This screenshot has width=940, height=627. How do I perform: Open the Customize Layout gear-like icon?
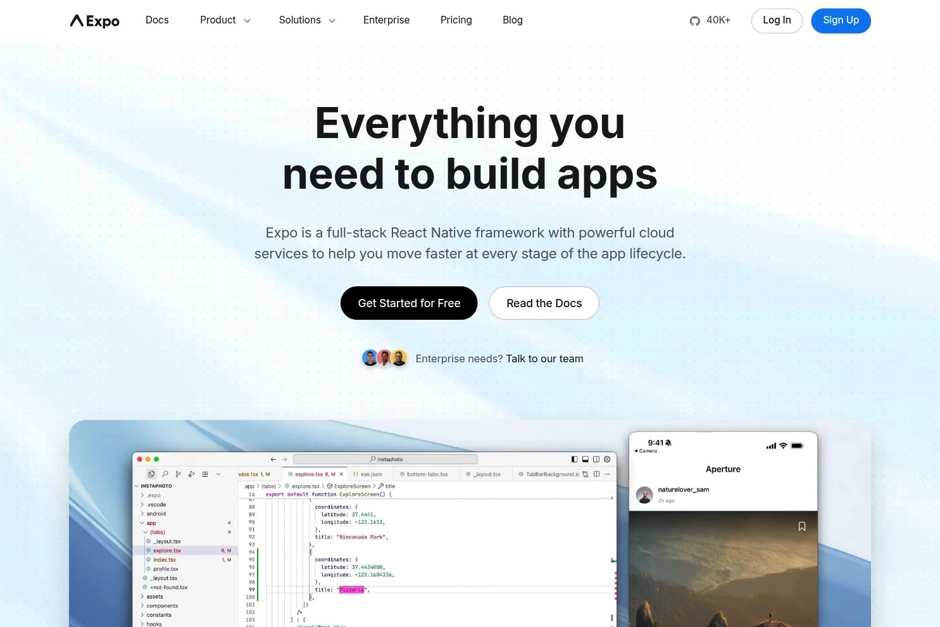point(607,459)
